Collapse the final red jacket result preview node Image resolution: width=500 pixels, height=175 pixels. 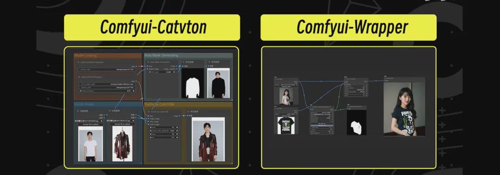188,112
